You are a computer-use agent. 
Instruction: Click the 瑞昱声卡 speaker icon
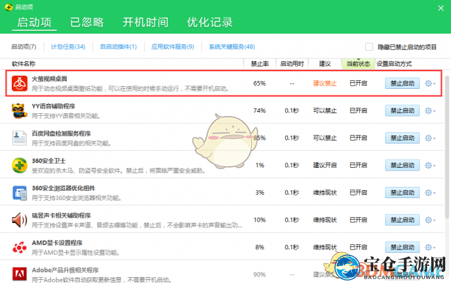pyautogui.click(x=20, y=220)
